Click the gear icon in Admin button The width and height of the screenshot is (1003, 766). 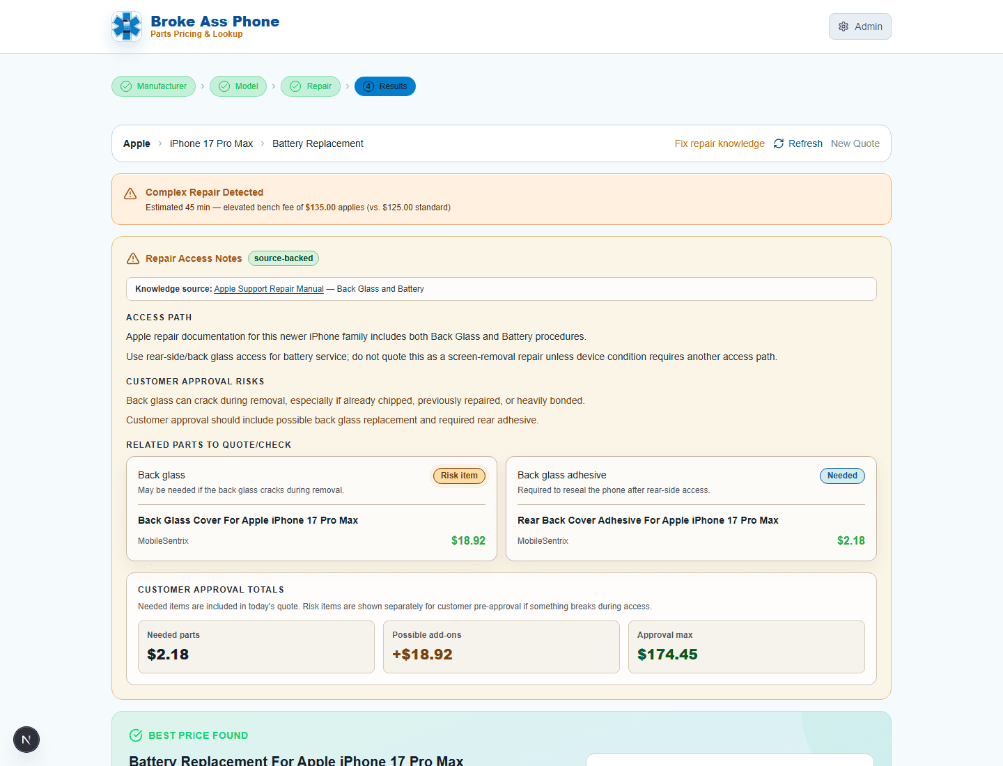(843, 26)
